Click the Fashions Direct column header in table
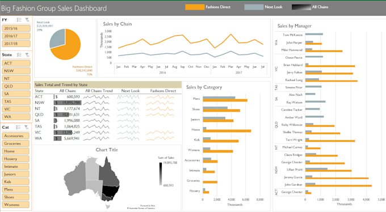 (x=163, y=91)
